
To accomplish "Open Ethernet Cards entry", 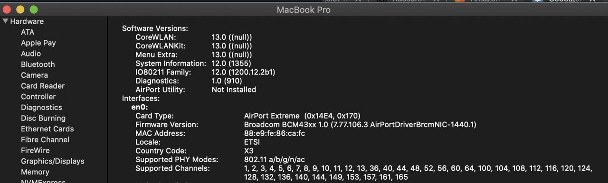I will pyautogui.click(x=47, y=129).
